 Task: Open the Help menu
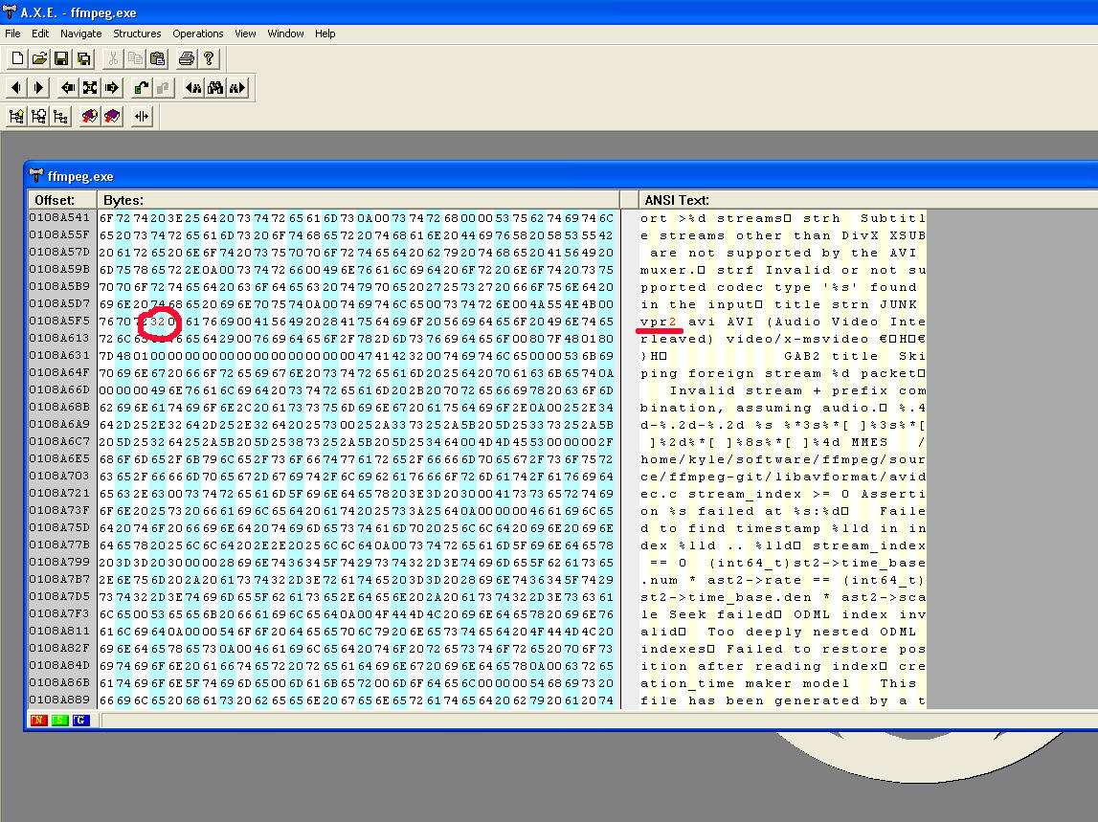click(x=325, y=33)
